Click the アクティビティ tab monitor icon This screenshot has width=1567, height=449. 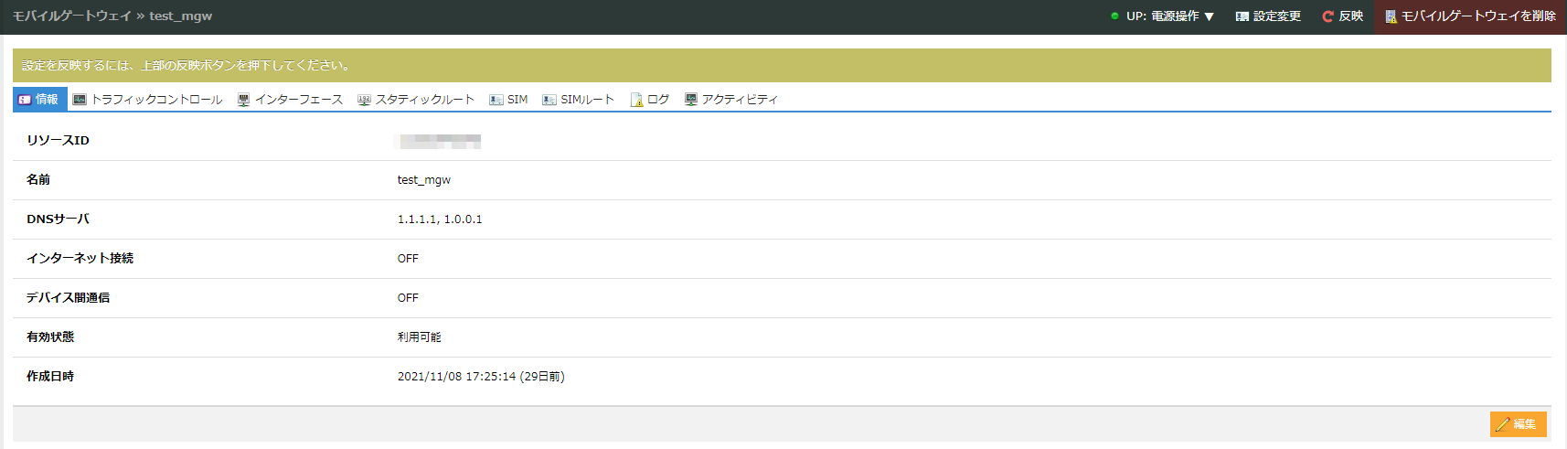pos(691,100)
